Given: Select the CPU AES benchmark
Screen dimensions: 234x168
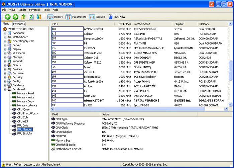Looking at the screenshot, I should pyautogui.click(x=22, y=121).
